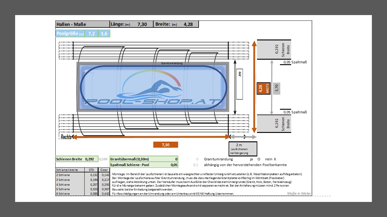The image size is (387, 217).
Task: Click the "ja O" option for Granitumrandung
Action: coord(255,159)
